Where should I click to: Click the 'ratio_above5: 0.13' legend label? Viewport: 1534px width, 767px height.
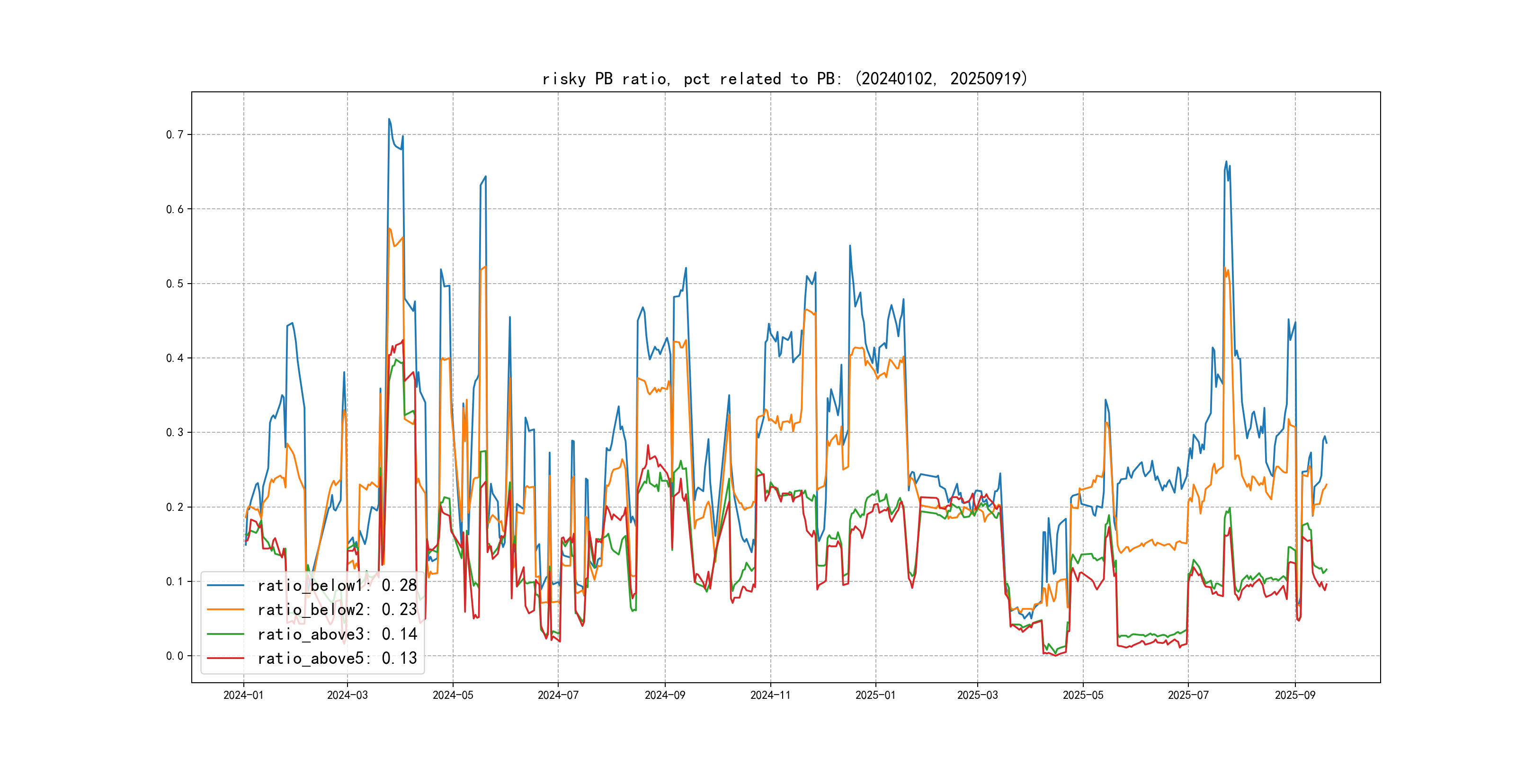(337, 659)
